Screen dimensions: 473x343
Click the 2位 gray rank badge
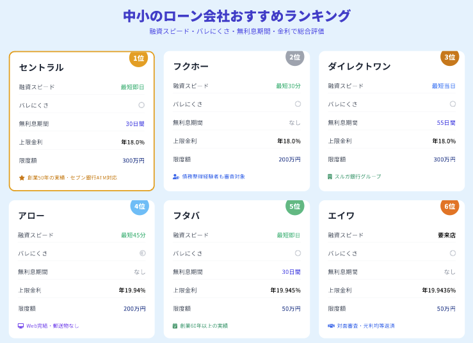point(294,57)
